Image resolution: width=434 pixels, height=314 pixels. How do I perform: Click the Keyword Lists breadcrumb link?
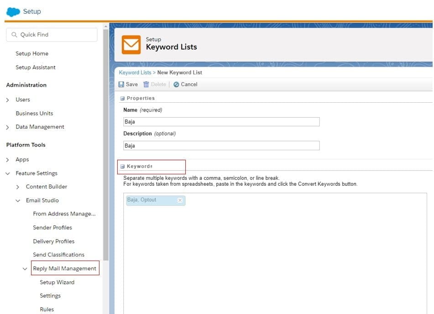[135, 73]
